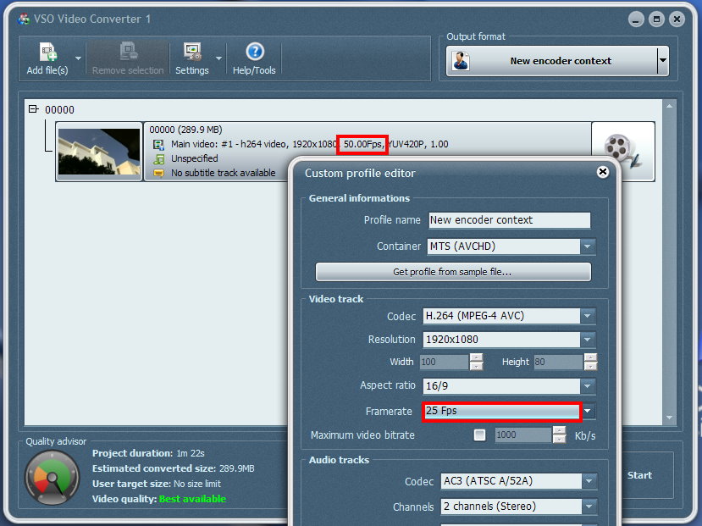Click Estimated converted size 289.9MB text
Screen dimensions: 702x526
coord(174,468)
